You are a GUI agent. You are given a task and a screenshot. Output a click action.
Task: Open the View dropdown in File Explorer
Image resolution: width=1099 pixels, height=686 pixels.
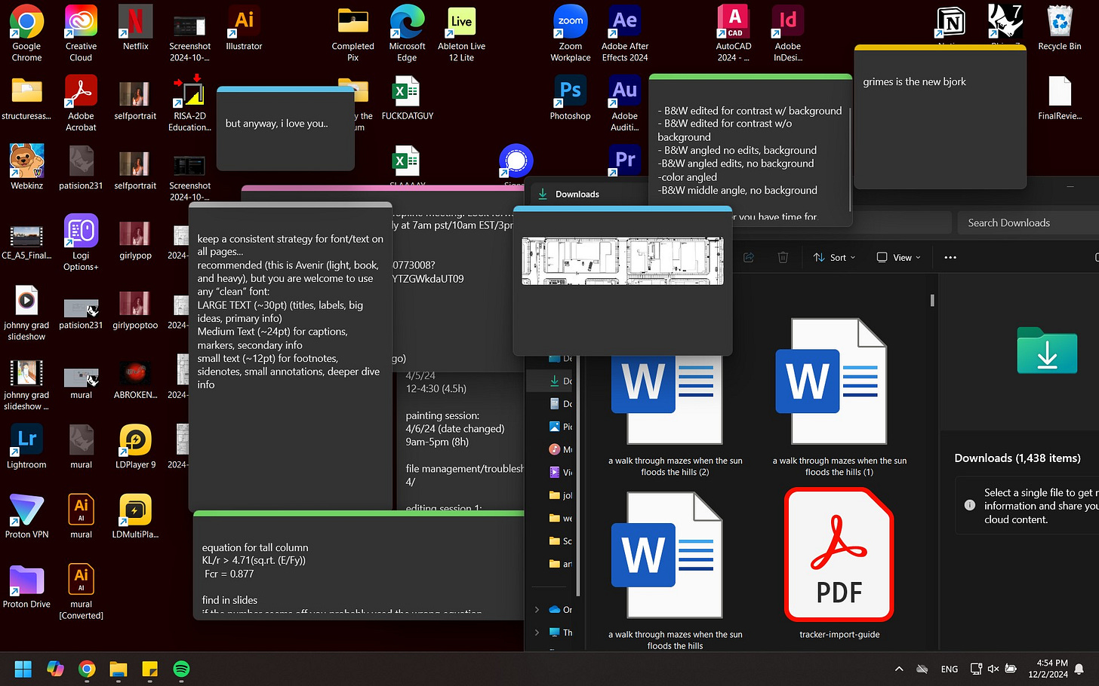pos(898,257)
